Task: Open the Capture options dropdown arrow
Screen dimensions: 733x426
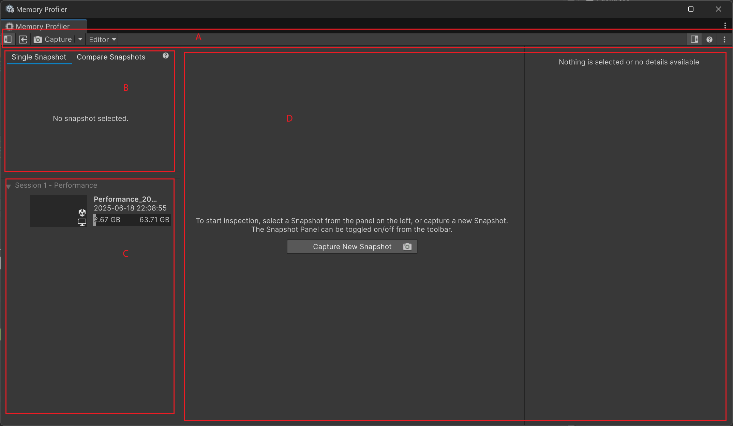Action: click(x=80, y=40)
